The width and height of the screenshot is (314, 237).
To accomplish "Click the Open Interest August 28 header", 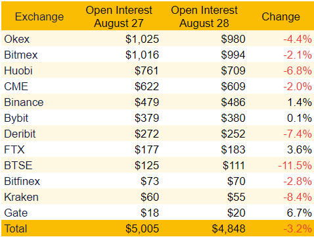I will point(204,16).
